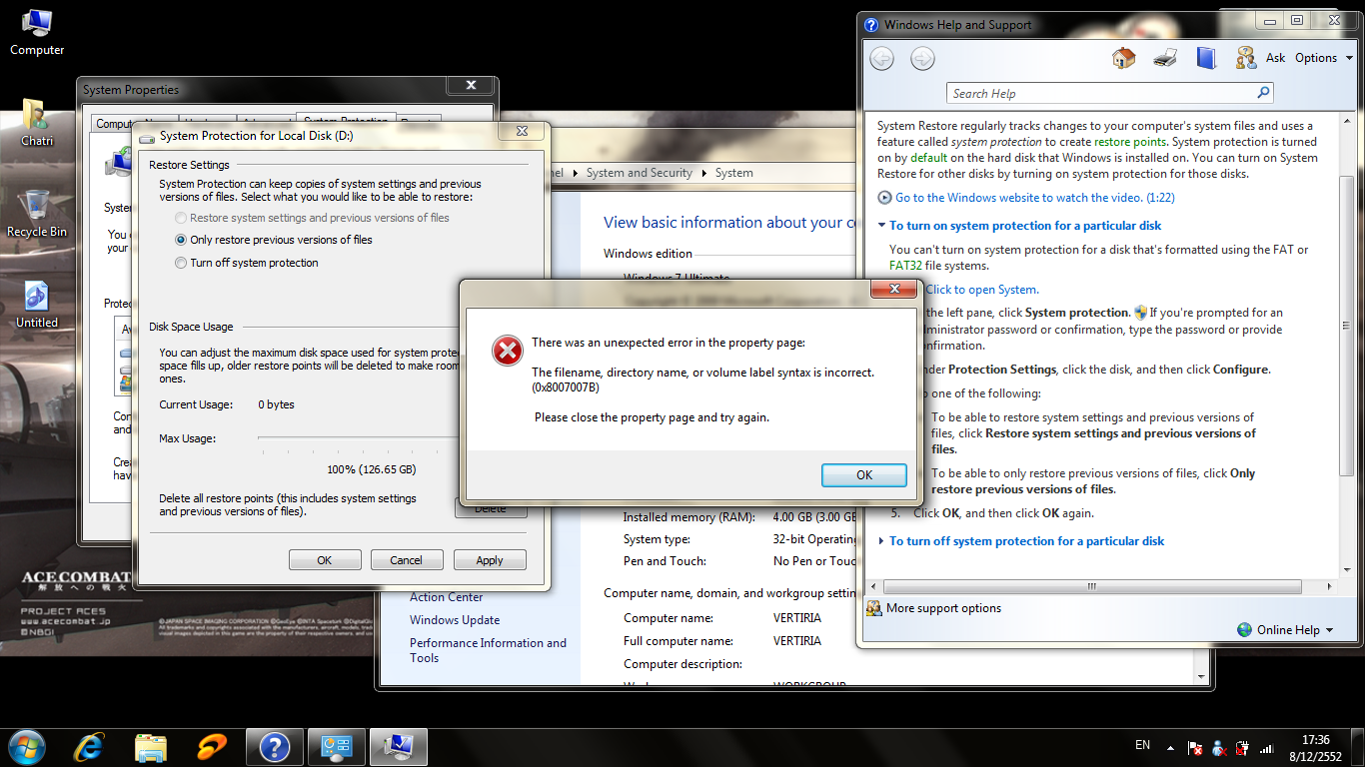Click 'VERTIRIA' next to Computer name
This screenshot has height=767, width=1365.
(x=797, y=618)
